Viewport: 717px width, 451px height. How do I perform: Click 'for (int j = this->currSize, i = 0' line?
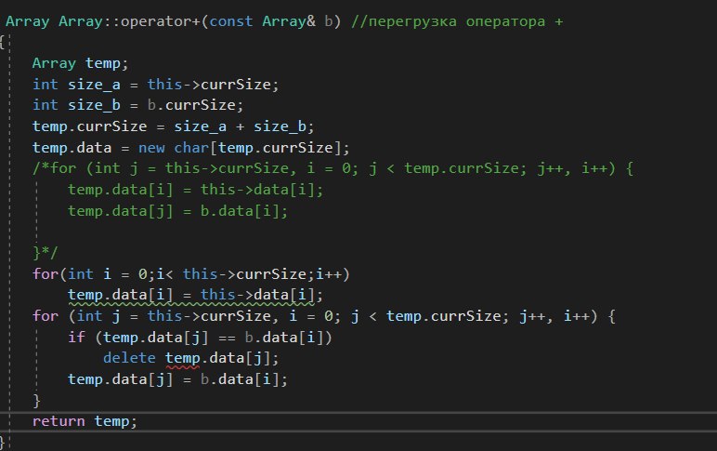click(x=324, y=316)
